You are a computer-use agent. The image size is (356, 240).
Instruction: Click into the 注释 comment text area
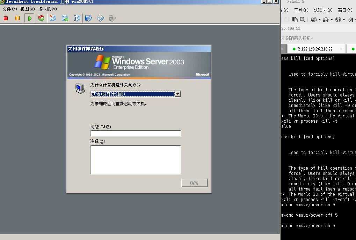coord(136,160)
